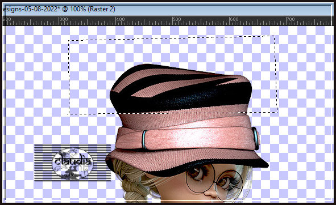This screenshot has height=205, width=336.
Task: Click the blue buckle on hat's right side
Action: tap(255, 138)
